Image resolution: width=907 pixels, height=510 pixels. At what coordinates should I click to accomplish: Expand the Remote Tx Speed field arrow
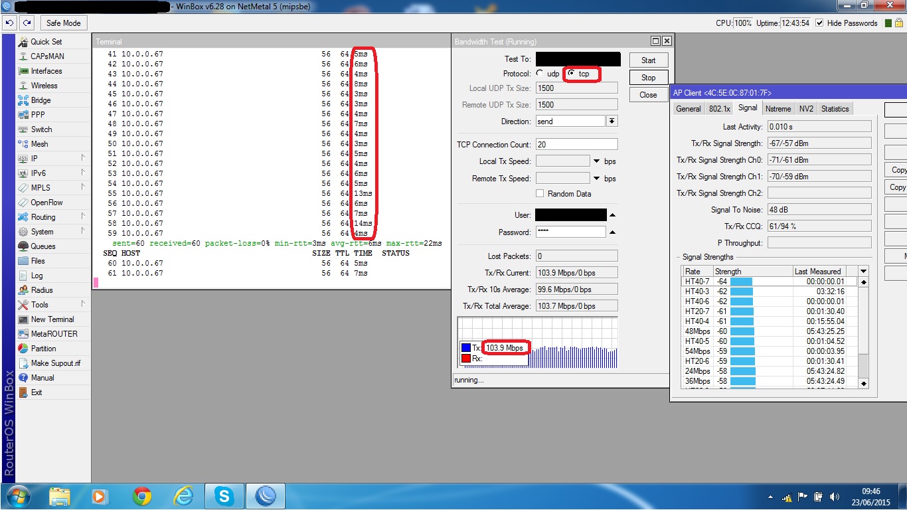pos(597,179)
